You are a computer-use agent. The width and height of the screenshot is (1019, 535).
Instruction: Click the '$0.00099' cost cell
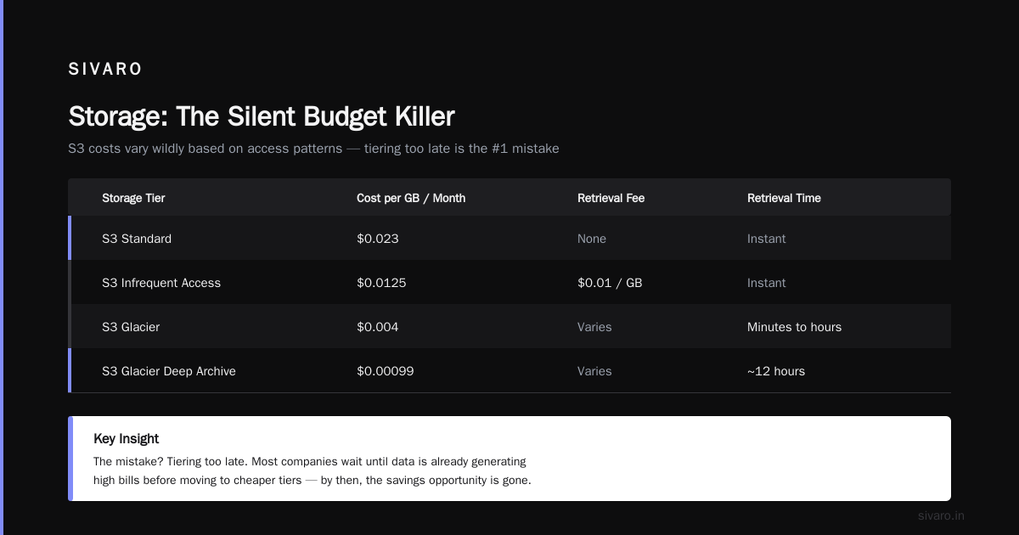pos(386,371)
